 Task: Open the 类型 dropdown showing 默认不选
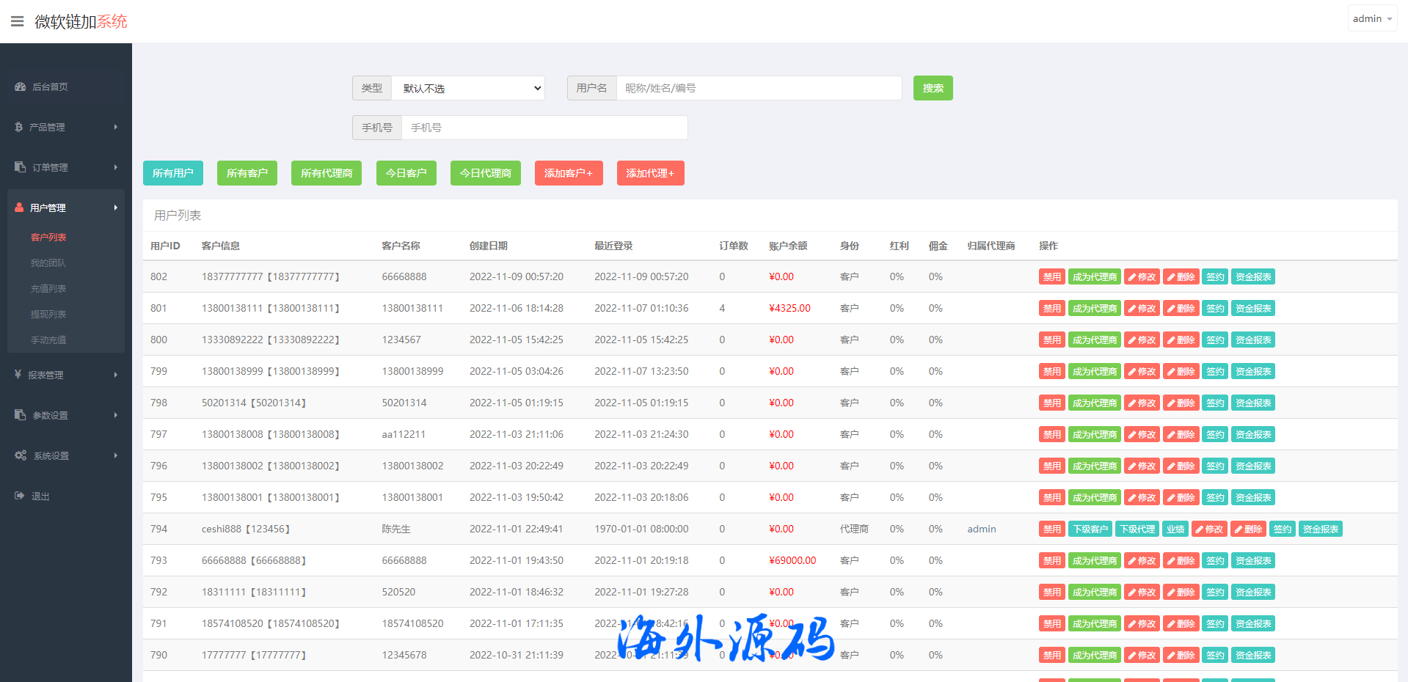[x=468, y=88]
